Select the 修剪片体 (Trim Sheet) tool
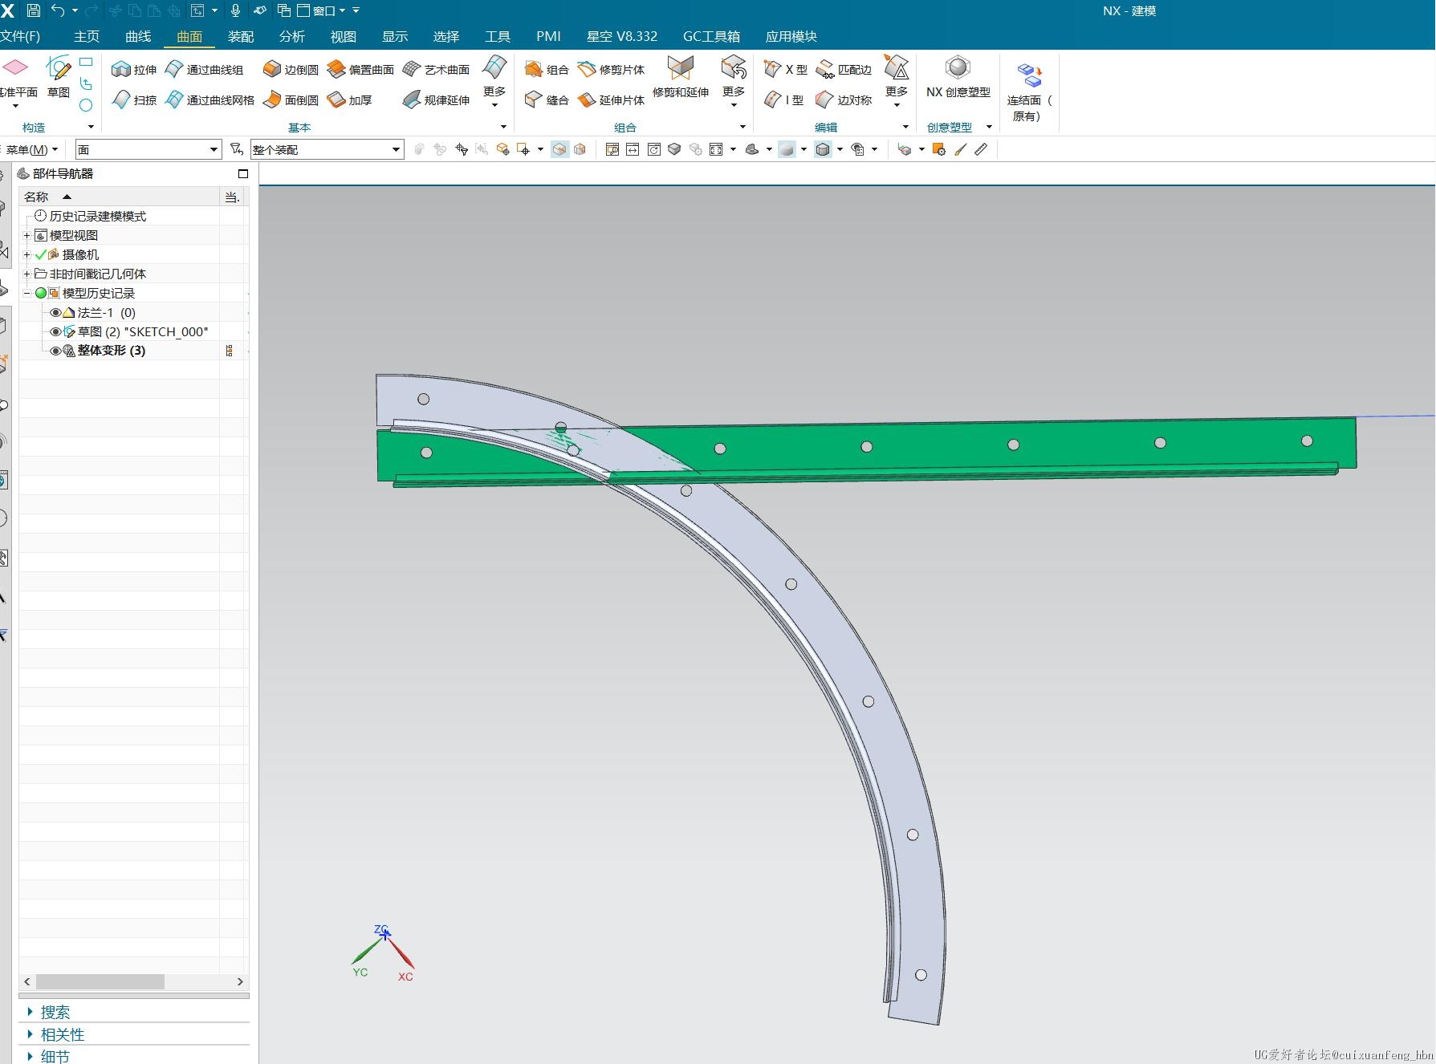 pos(611,70)
